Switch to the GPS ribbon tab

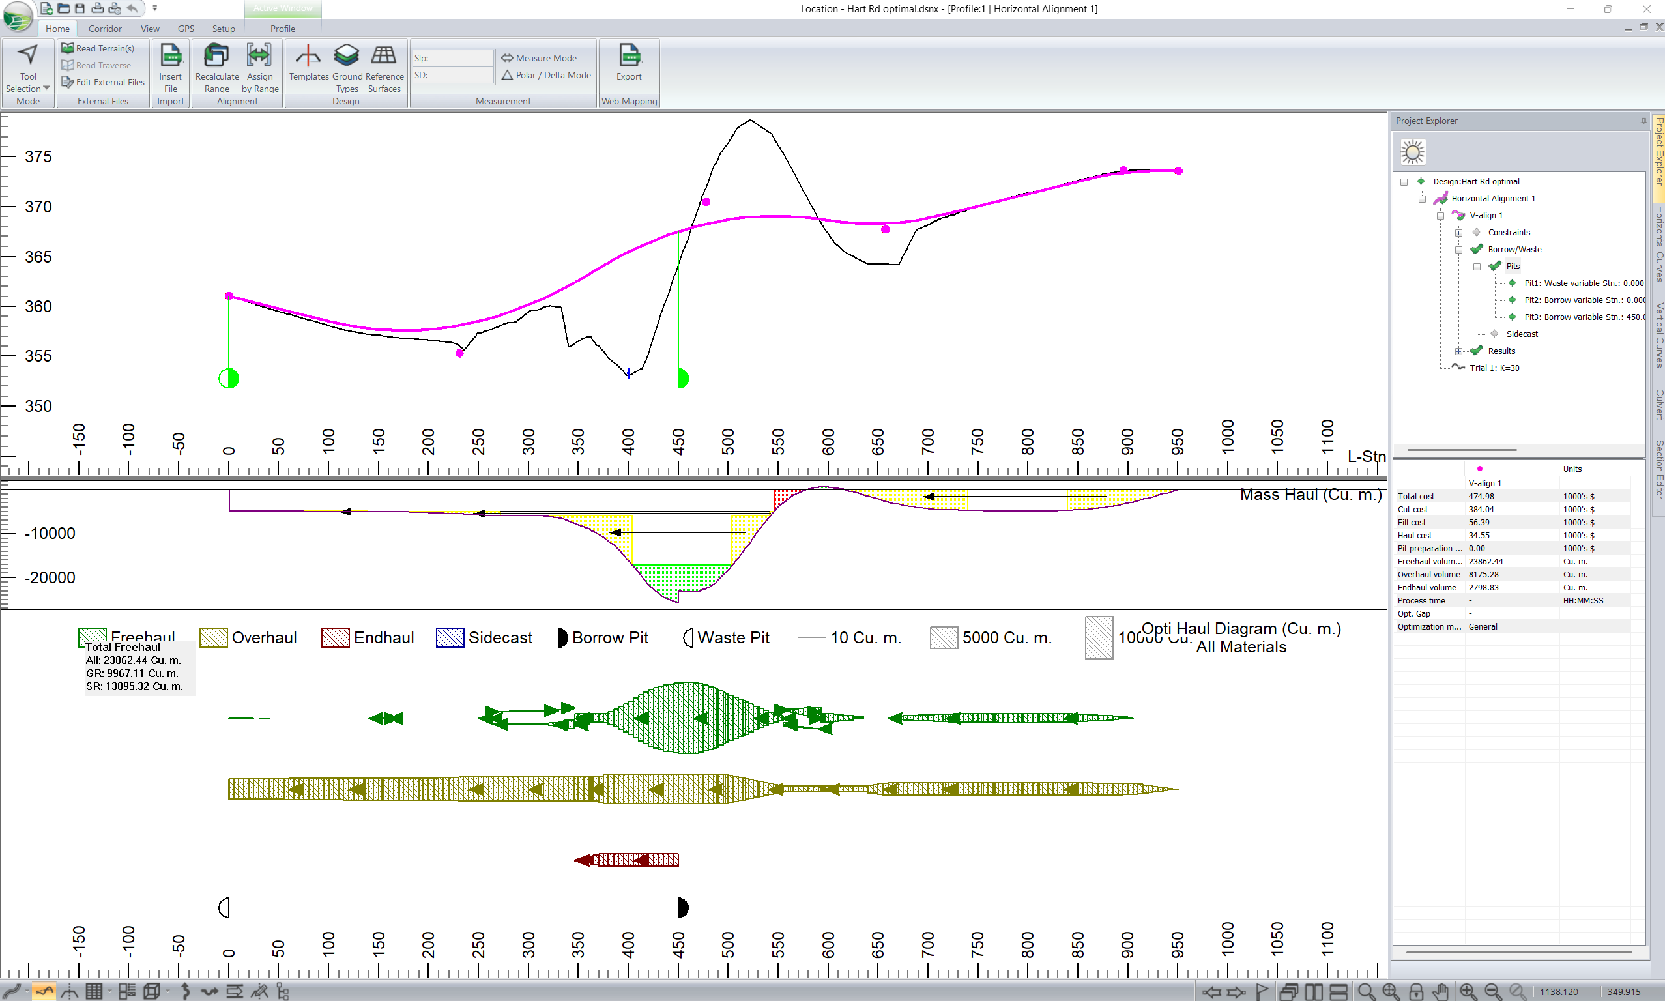point(186,28)
